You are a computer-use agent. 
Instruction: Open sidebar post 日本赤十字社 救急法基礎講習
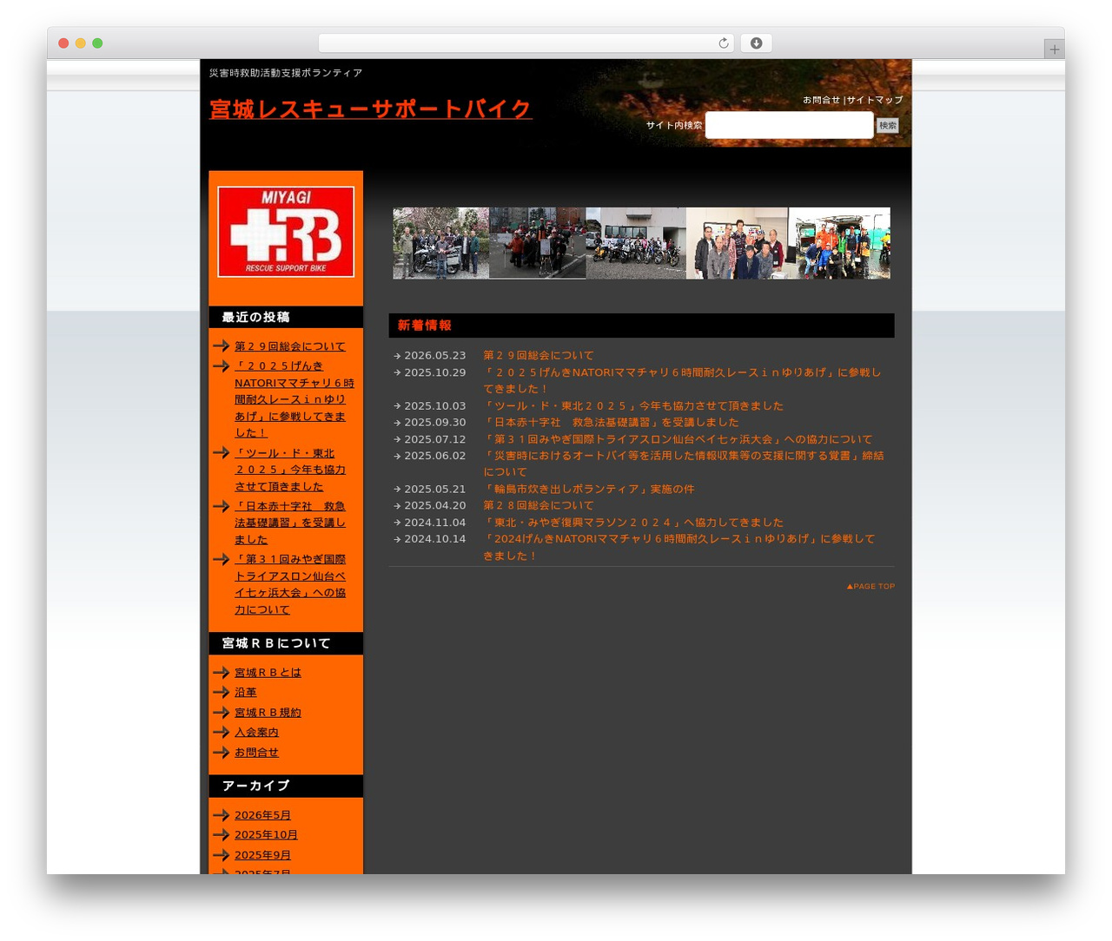(x=290, y=523)
